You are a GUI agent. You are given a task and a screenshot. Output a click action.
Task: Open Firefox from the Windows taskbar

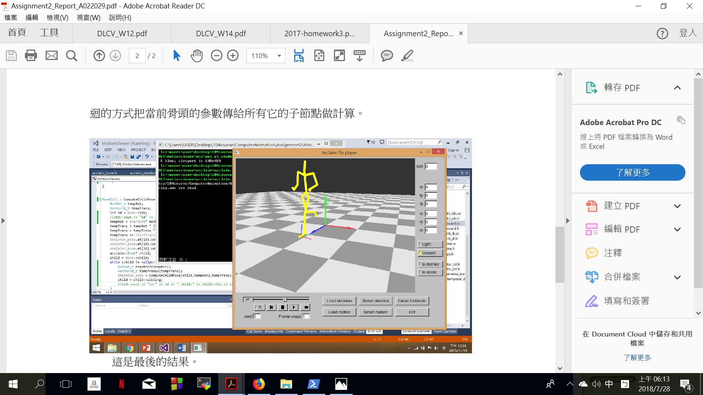click(x=258, y=384)
